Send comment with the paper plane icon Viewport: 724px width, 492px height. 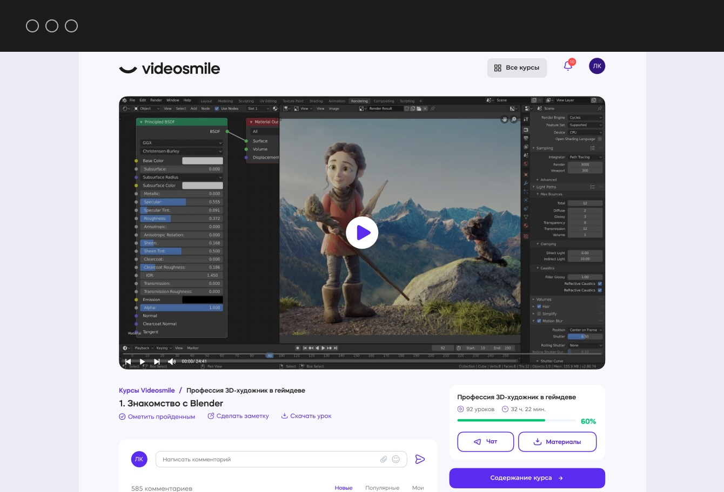point(420,459)
